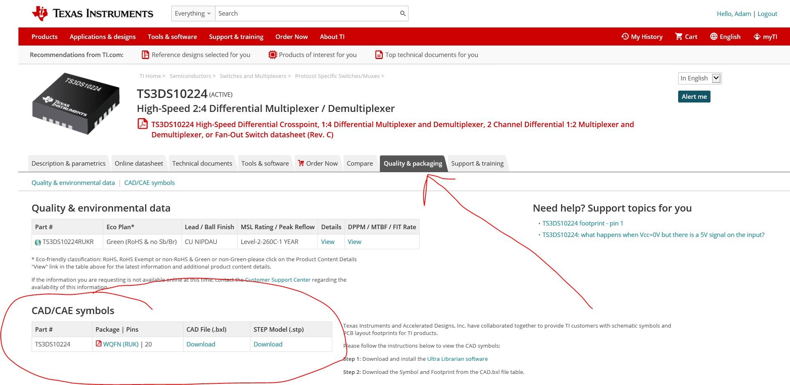Image resolution: width=790 pixels, height=385 pixels.
Task: Open the Customer Support Center link
Action: [278, 280]
